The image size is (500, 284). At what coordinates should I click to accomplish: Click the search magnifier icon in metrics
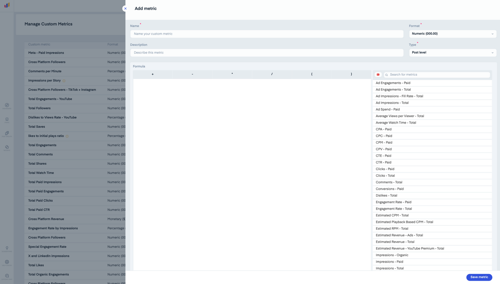pyautogui.click(x=386, y=75)
